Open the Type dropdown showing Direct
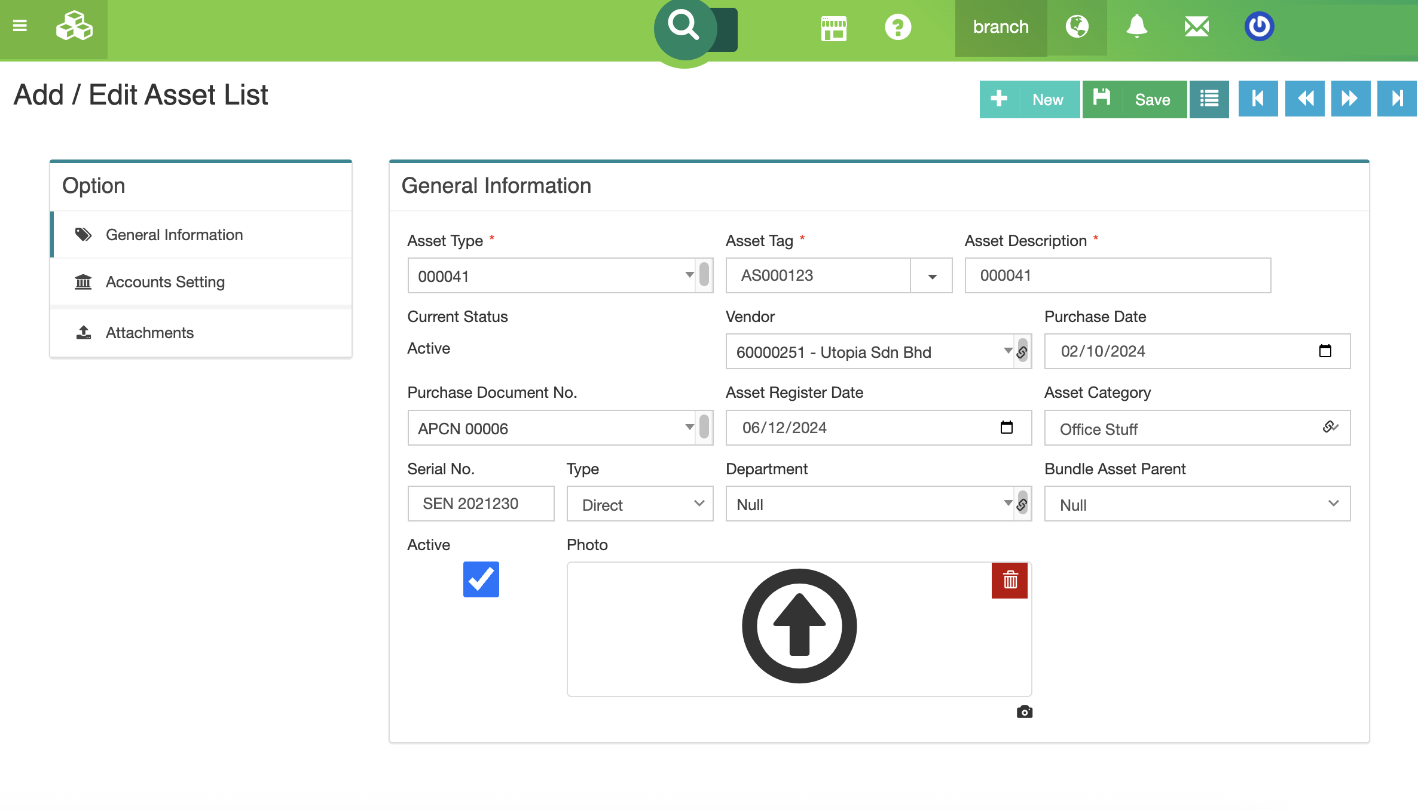 click(x=640, y=504)
